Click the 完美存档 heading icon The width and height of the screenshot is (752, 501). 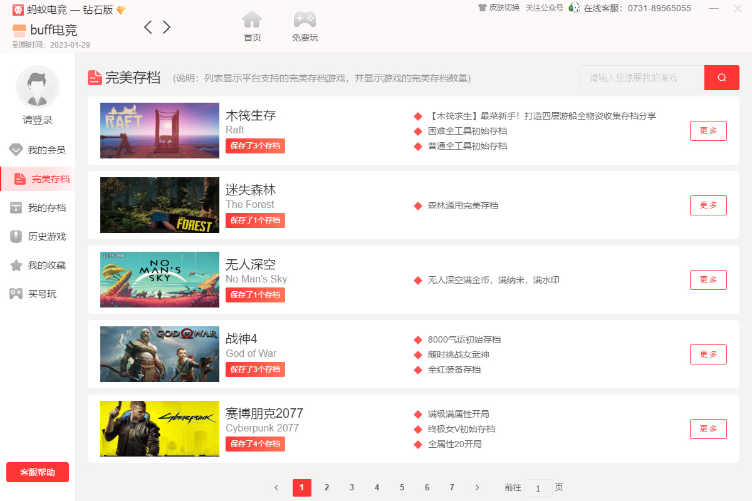point(95,78)
